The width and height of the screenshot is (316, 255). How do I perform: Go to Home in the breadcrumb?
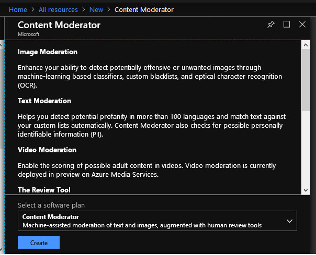coord(18,9)
